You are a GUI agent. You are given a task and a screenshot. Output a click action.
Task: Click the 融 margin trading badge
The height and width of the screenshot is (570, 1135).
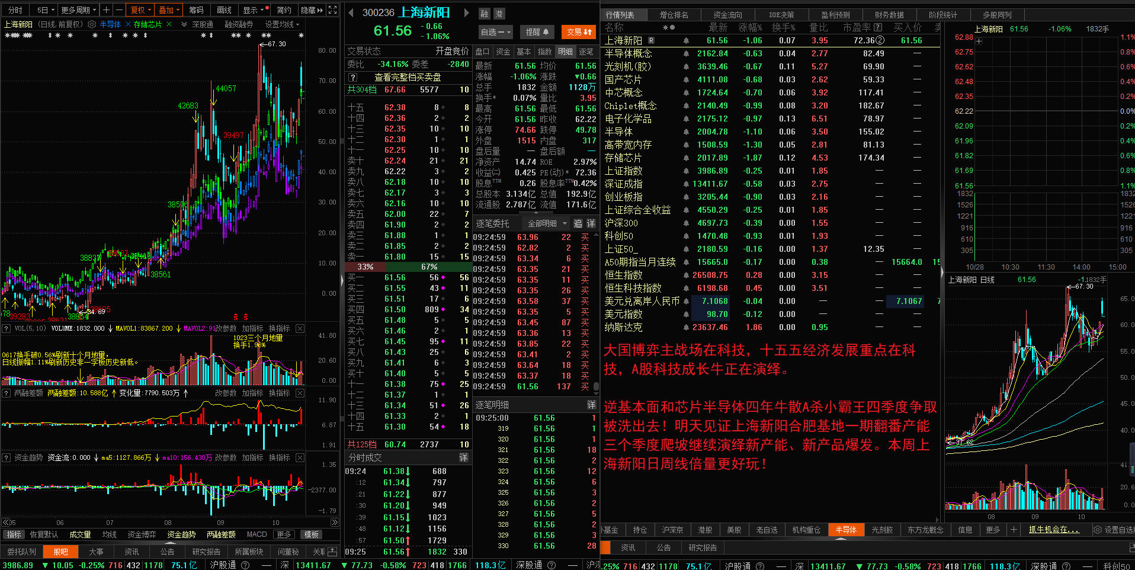485,14
